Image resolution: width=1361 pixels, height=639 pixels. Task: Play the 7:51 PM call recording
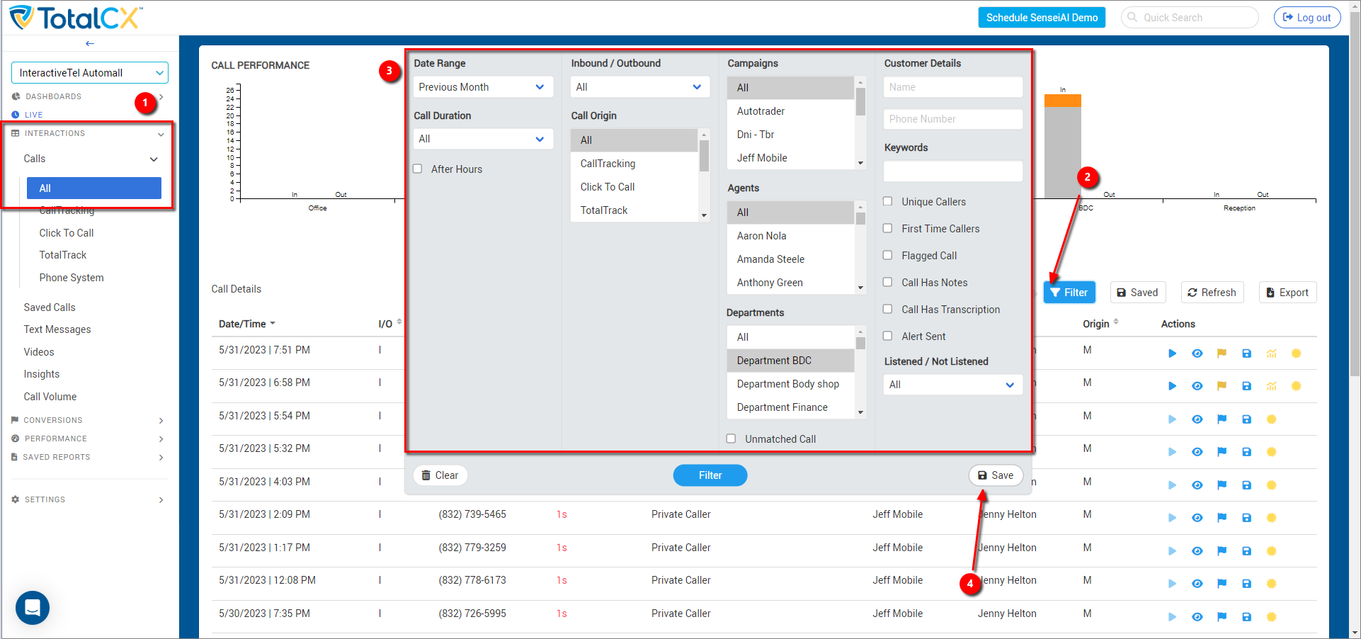(x=1172, y=354)
